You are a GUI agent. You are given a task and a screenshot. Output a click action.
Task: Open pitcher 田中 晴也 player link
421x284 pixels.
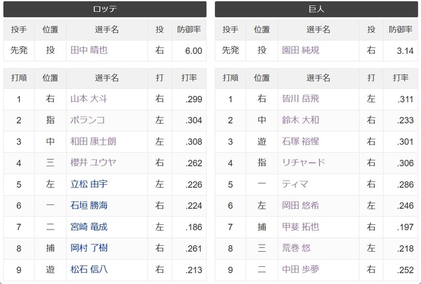pos(89,50)
